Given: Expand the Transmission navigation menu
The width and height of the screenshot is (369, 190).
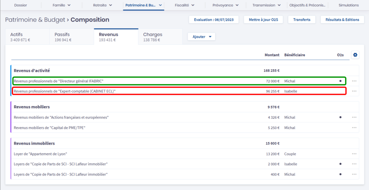Looking at the screenshot, I should pyautogui.click(x=266, y=5).
